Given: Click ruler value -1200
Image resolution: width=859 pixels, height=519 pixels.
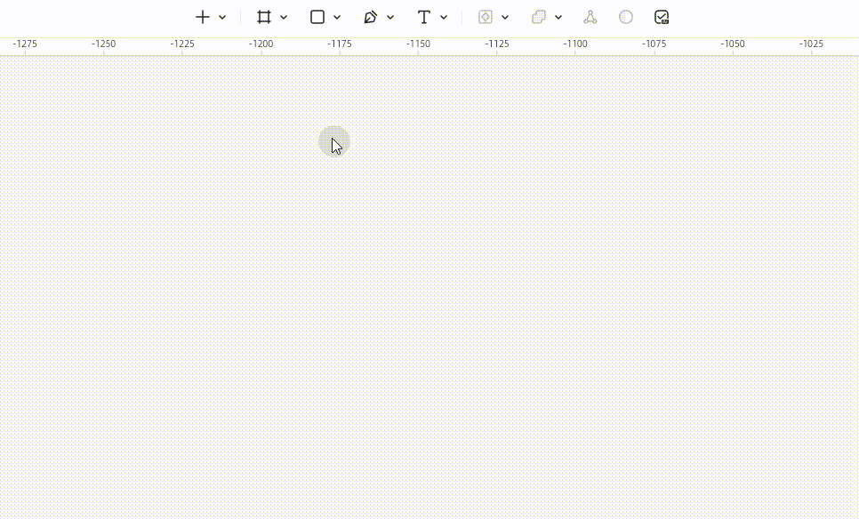Looking at the screenshot, I should [x=261, y=44].
